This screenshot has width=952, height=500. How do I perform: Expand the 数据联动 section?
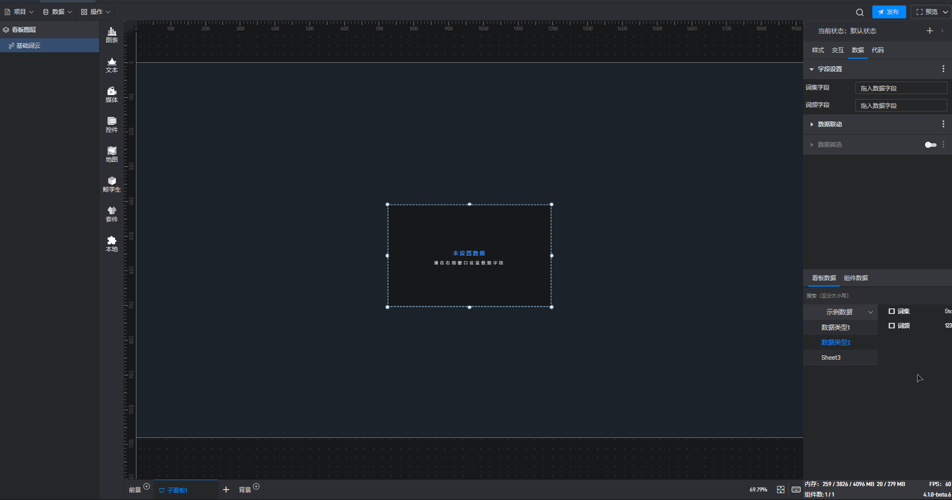pyautogui.click(x=812, y=124)
